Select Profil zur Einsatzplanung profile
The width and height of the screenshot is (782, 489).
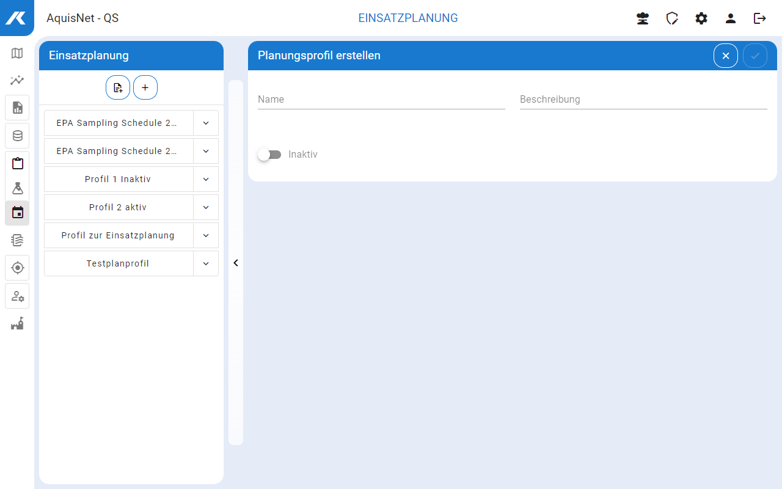click(x=119, y=235)
